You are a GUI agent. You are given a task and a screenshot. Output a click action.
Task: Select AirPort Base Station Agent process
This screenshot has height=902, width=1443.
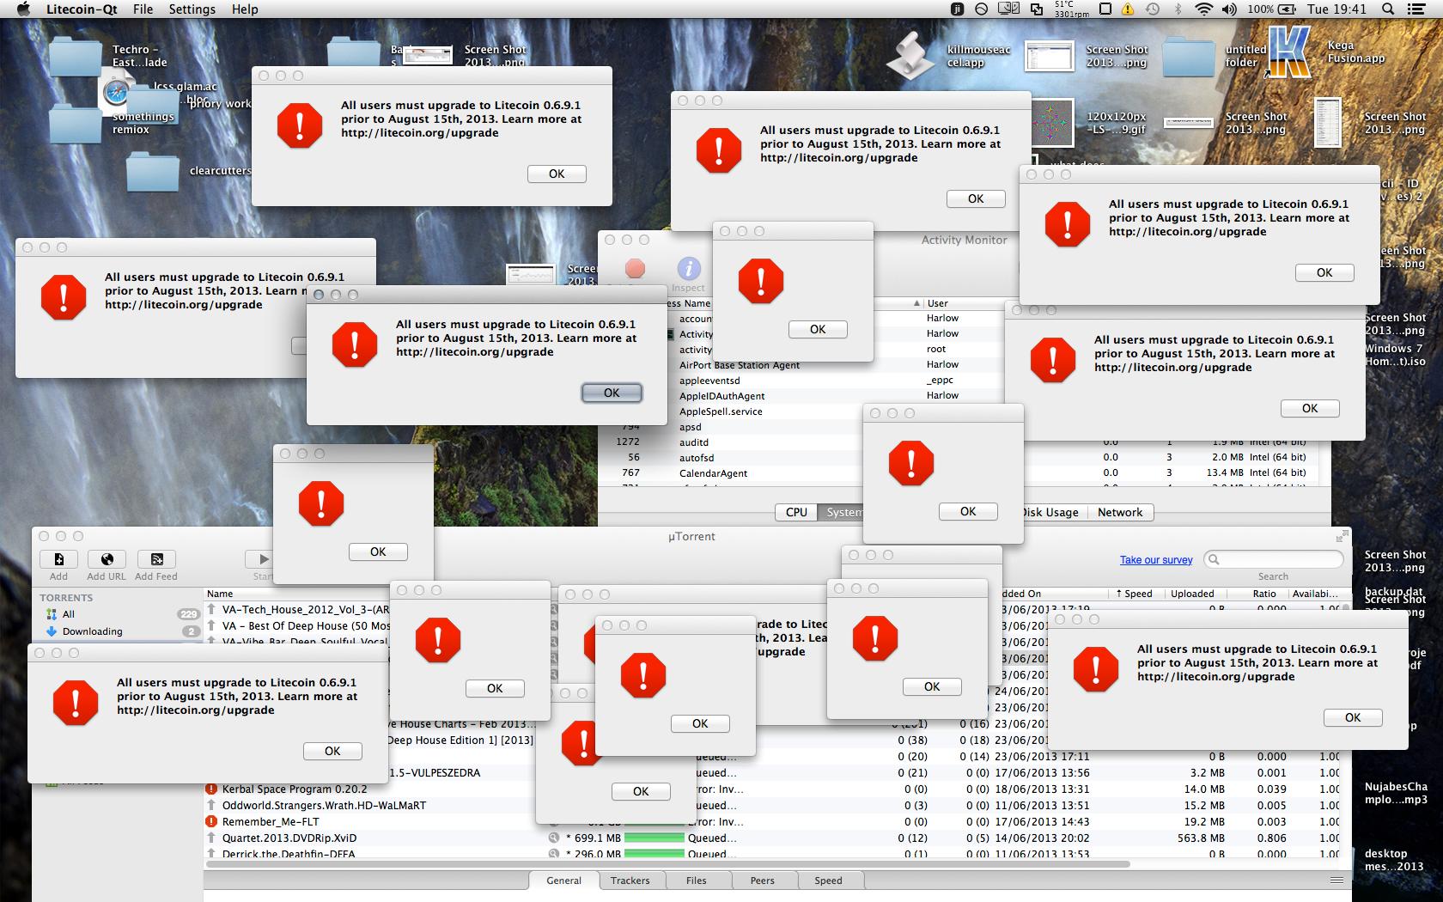coord(740,365)
